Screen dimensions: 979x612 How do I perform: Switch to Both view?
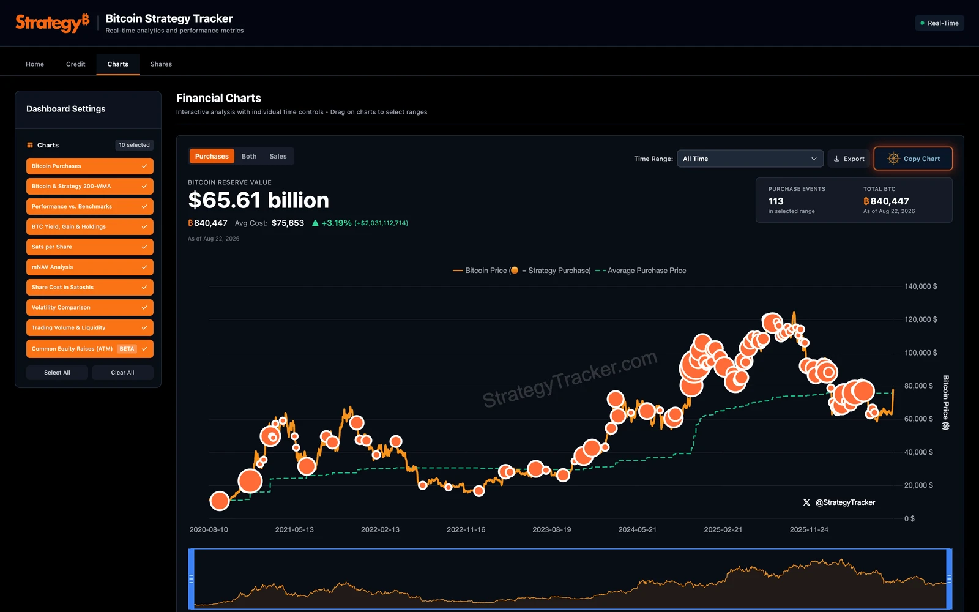[x=249, y=157]
